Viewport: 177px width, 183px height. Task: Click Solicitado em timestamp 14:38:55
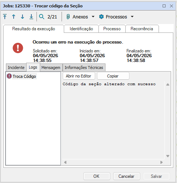pyautogui.click(x=42, y=61)
